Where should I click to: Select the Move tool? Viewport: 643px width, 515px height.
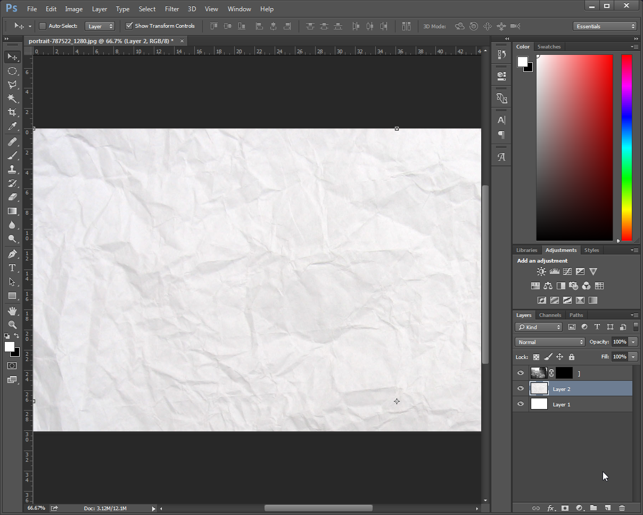[12, 56]
